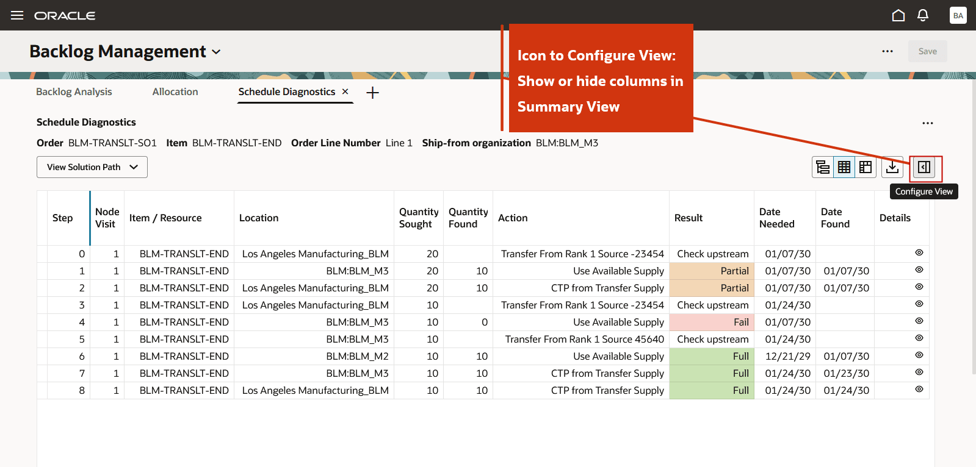Click the Node Visit column header
This screenshot has height=467, width=976.
coord(107,218)
